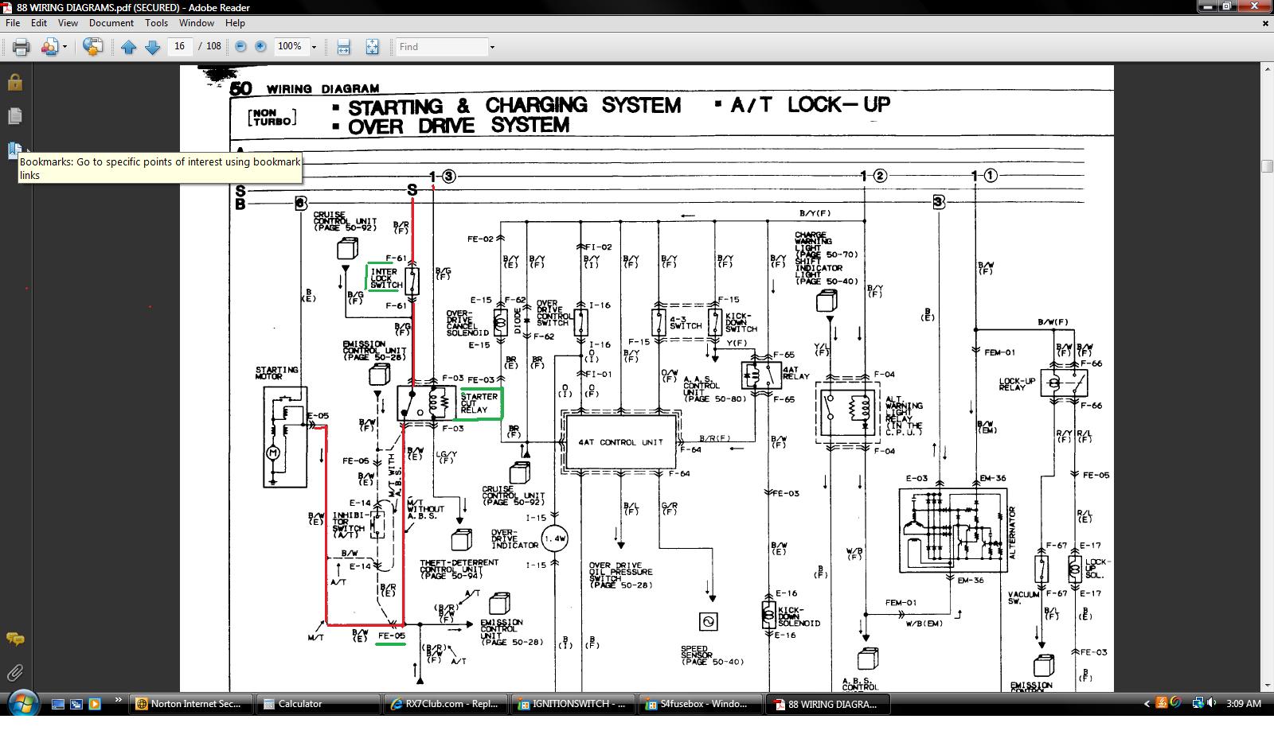Zoom in using the plus icon

coord(260,46)
